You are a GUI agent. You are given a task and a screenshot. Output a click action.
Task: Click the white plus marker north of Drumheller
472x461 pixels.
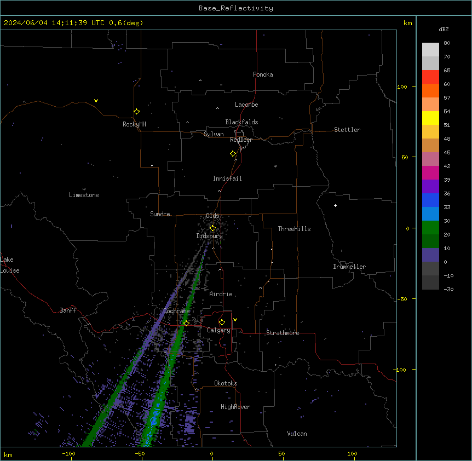coord(335,205)
